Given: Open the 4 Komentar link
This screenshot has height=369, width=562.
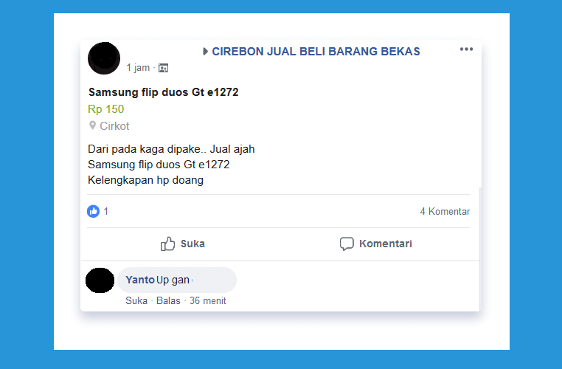Looking at the screenshot, I should [445, 211].
